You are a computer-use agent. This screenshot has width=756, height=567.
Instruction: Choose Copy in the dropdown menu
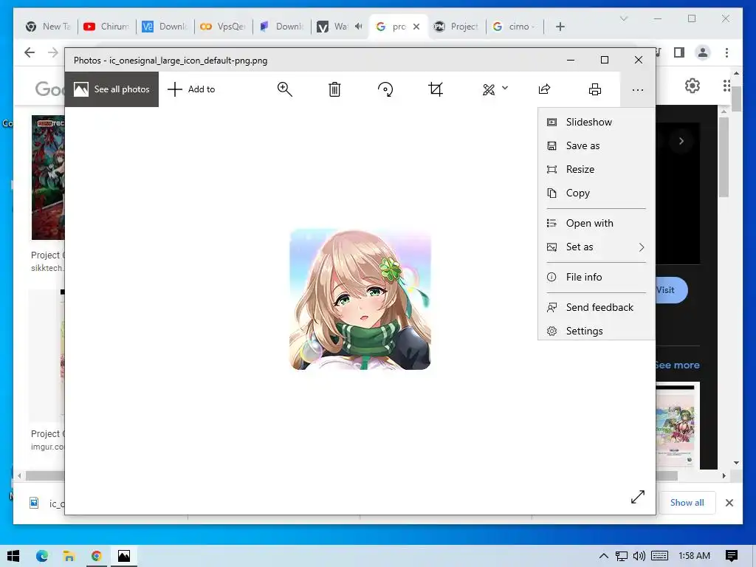coord(597,193)
